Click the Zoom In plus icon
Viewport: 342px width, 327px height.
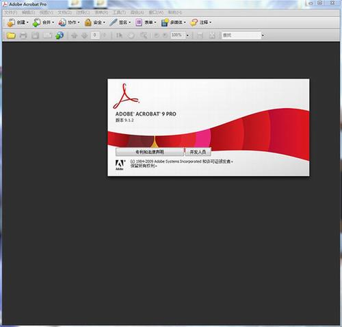166,36
